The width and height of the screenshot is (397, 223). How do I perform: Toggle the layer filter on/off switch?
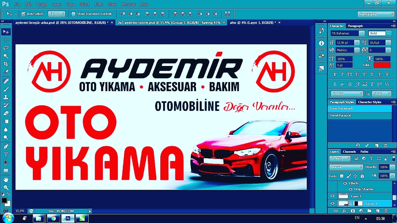393,159
